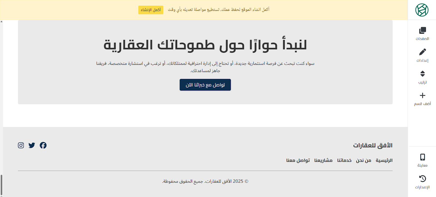
Task: Click the scroll-up arrow on left scrollbar
Action: (x=1, y=21)
